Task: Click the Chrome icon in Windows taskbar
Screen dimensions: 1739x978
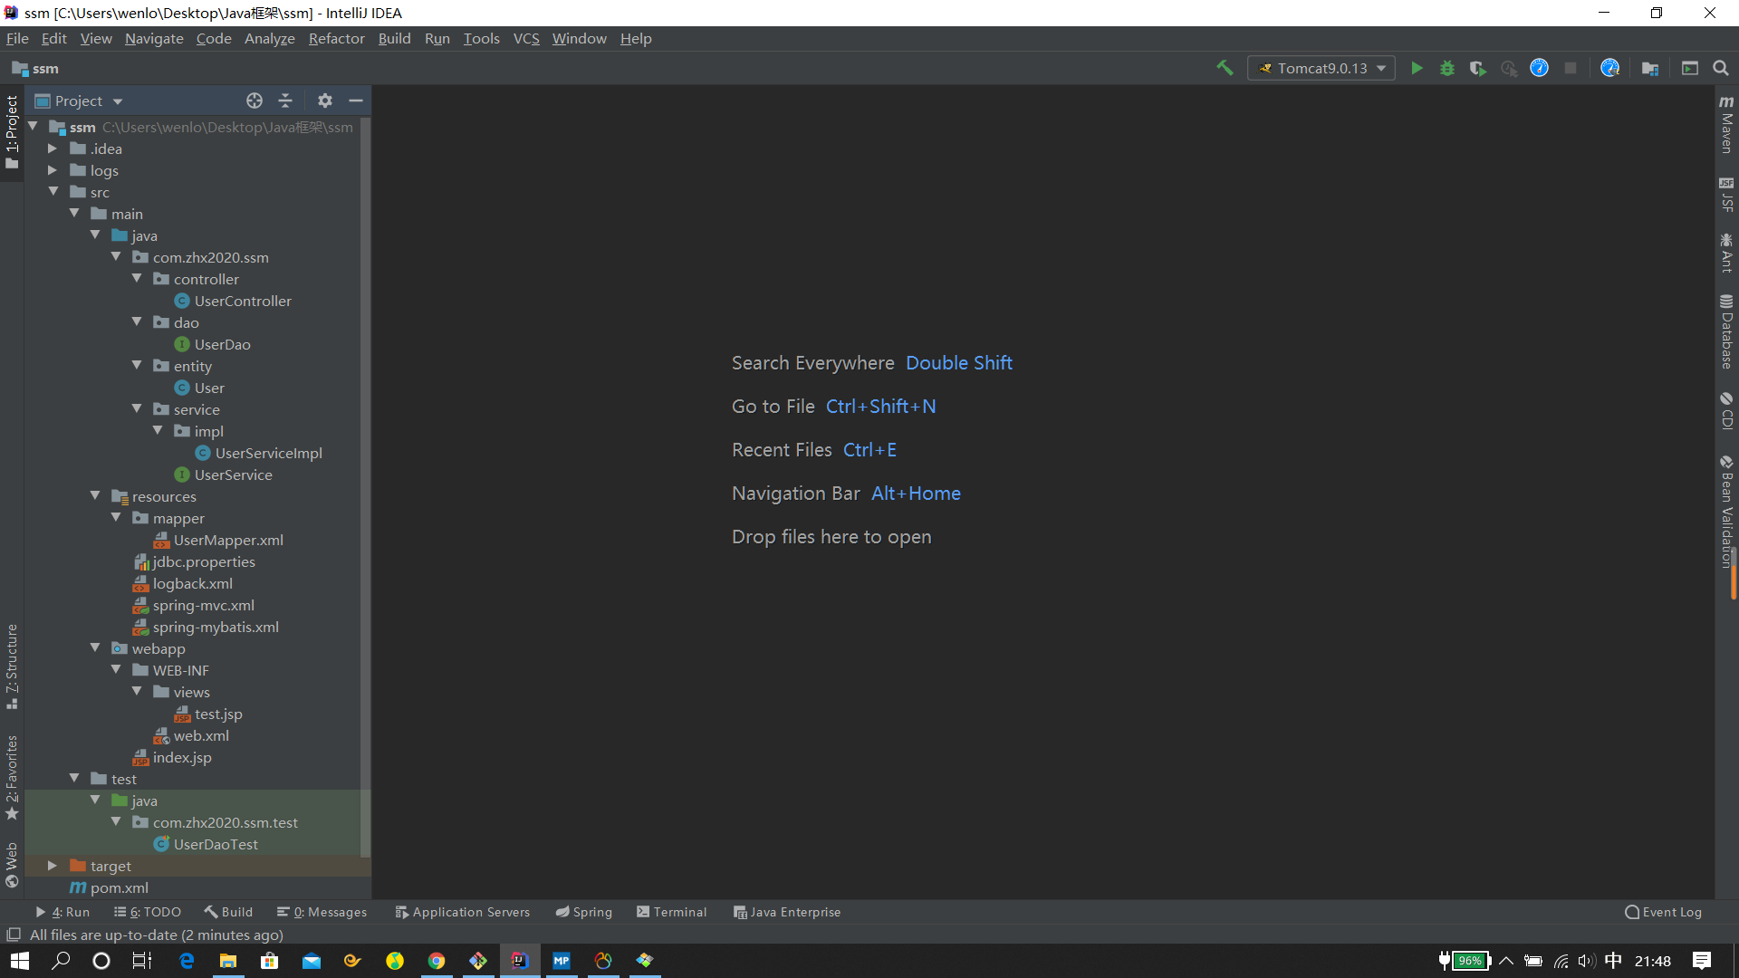Action: 437,961
